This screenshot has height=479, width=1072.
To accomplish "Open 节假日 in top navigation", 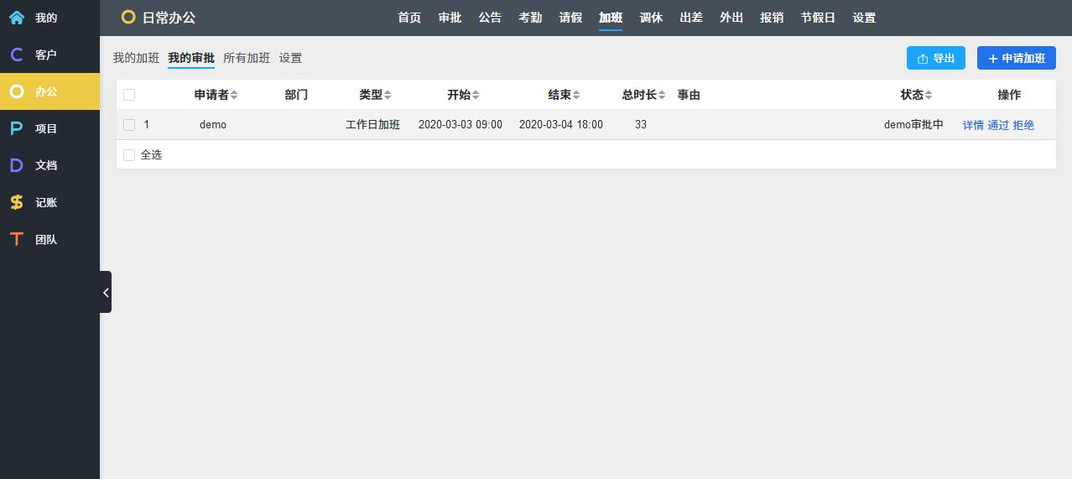I will [x=818, y=18].
